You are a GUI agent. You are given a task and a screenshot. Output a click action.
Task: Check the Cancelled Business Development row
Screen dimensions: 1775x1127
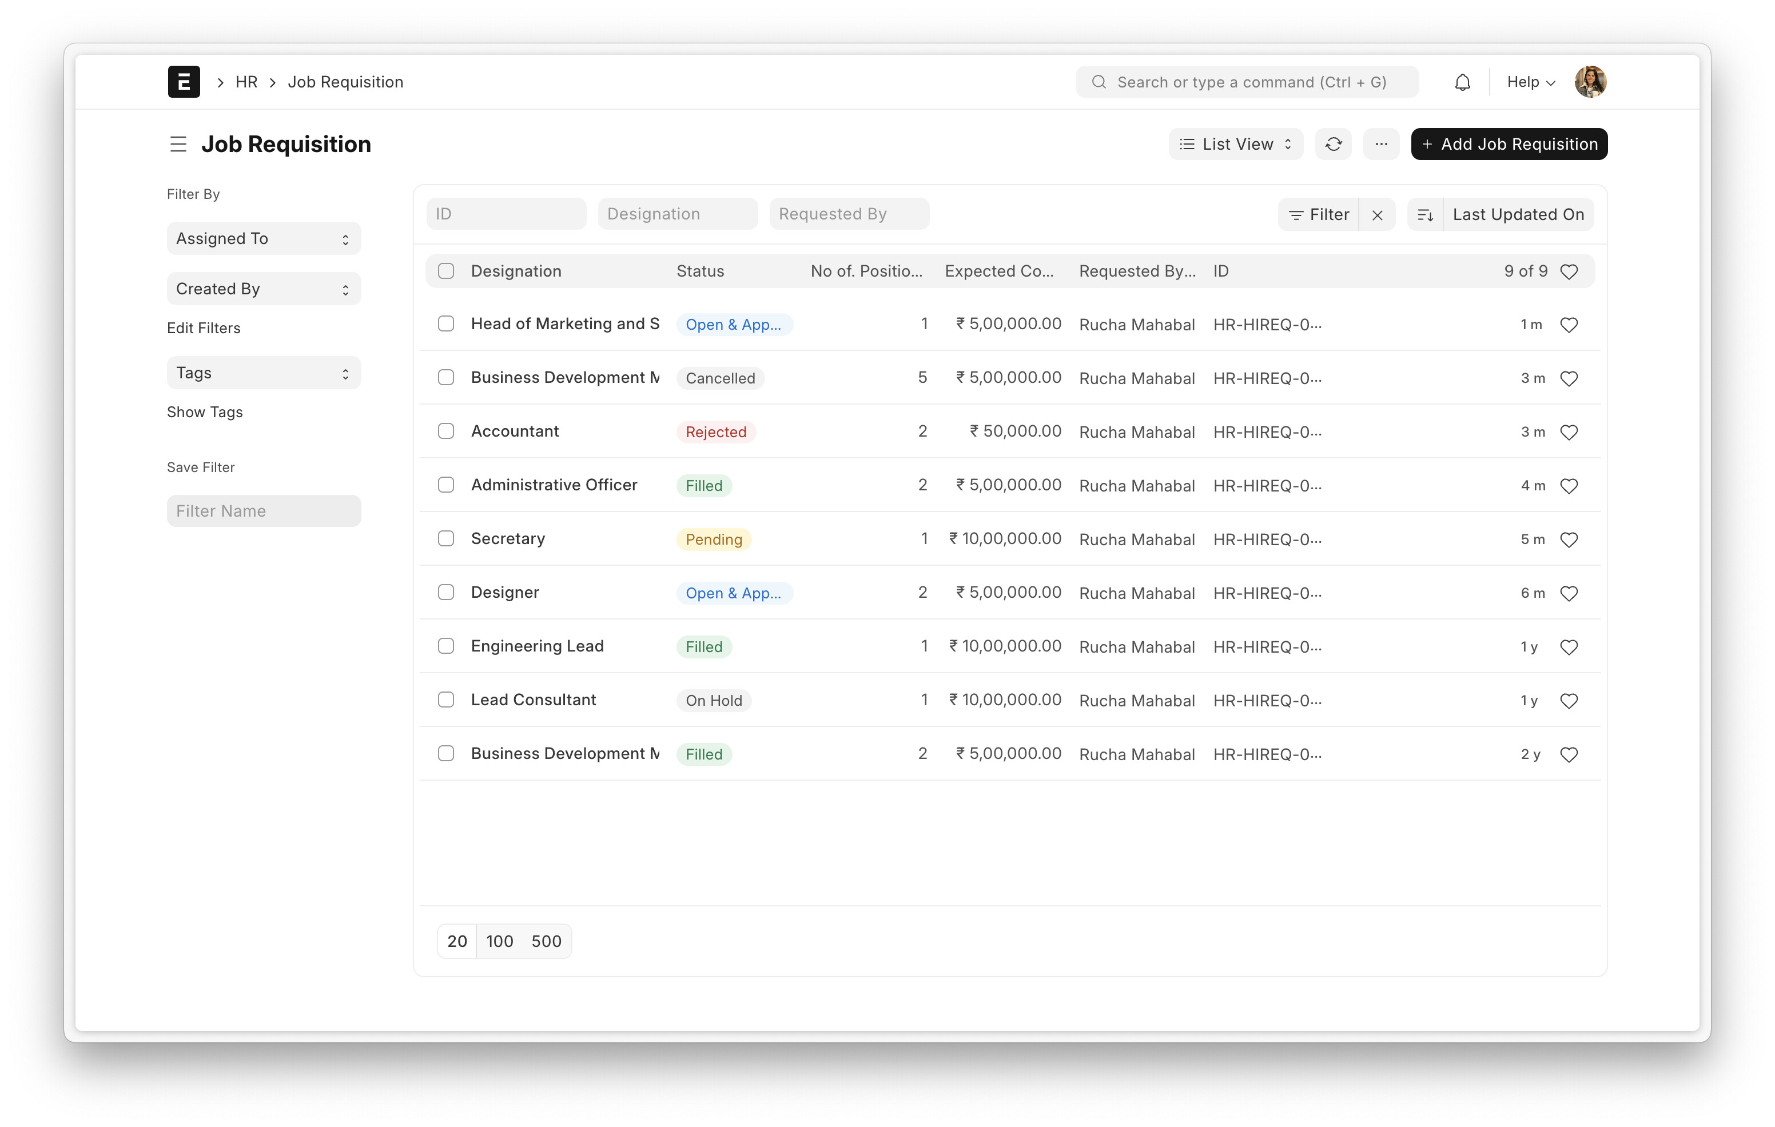(x=446, y=378)
